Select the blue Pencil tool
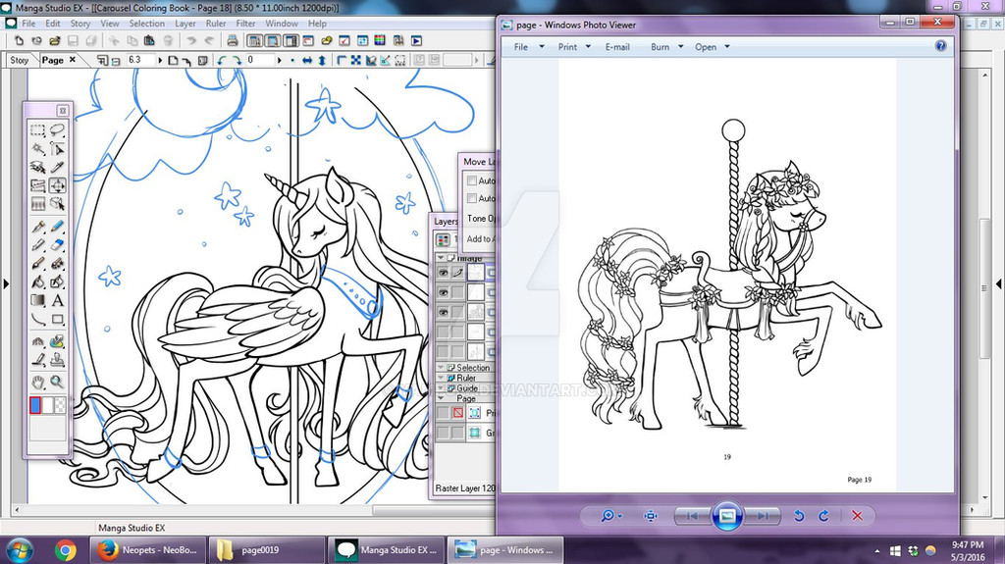 [57, 227]
